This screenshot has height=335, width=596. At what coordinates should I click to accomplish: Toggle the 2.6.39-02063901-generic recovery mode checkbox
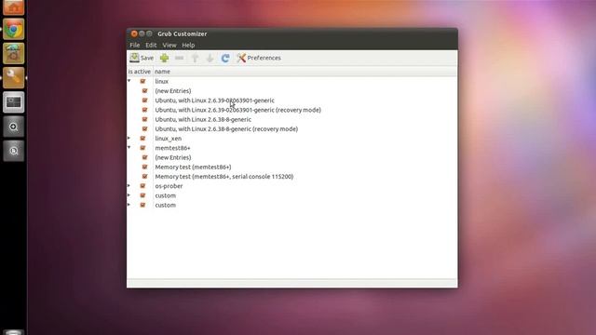(145, 110)
